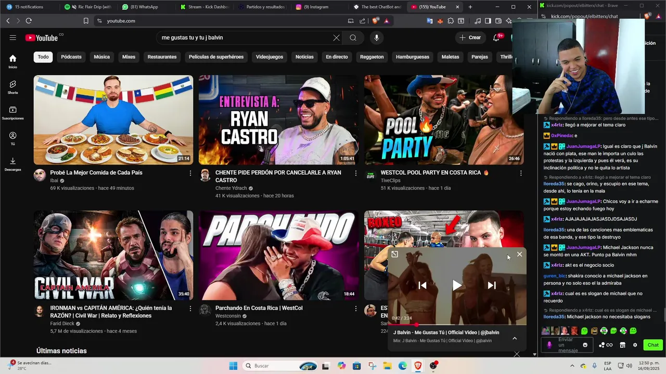The image size is (666, 374).
Task: Run the search with the magnifier button
Action: click(353, 37)
